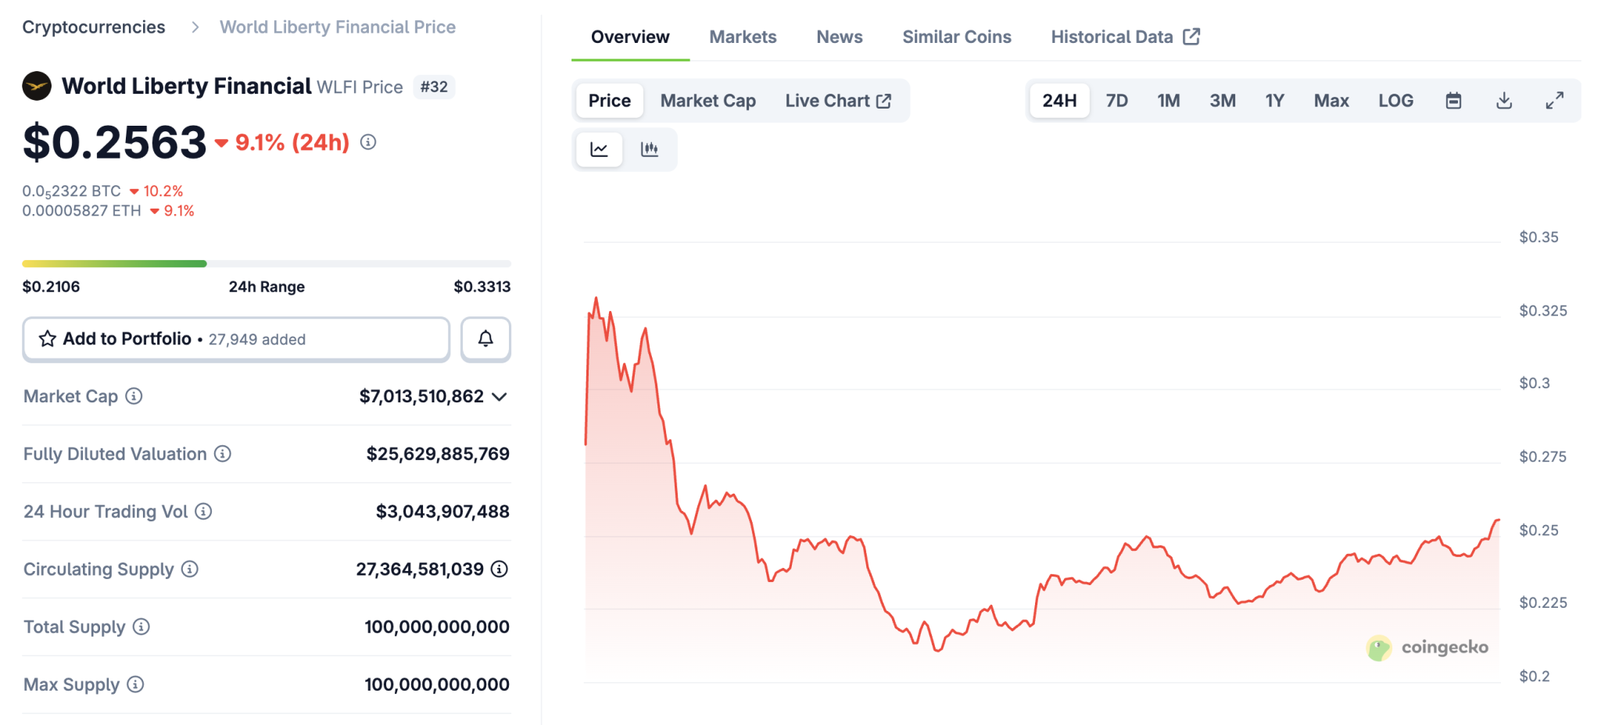This screenshot has height=725, width=1601.
Task: Go to the Similar Coins tab
Action: [x=956, y=37]
